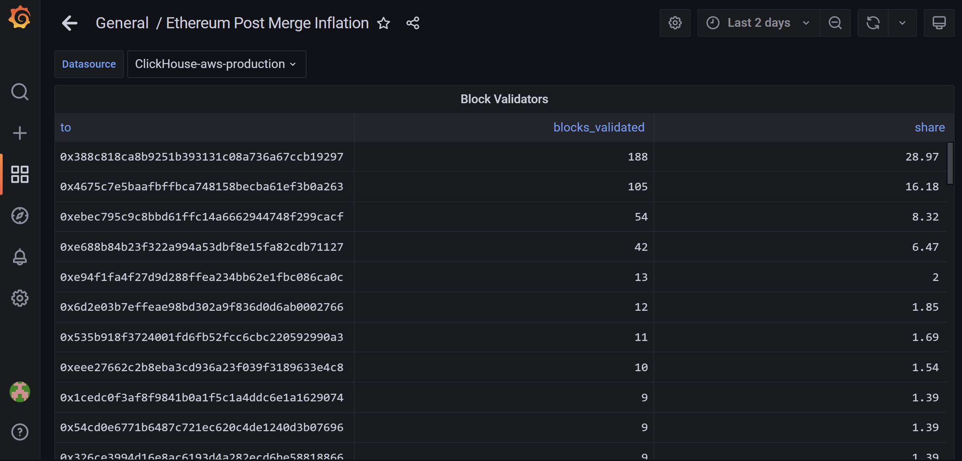Zoom out the time range with magnifier icon
962x461 pixels.
pyautogui.click(x=835, y=23)
